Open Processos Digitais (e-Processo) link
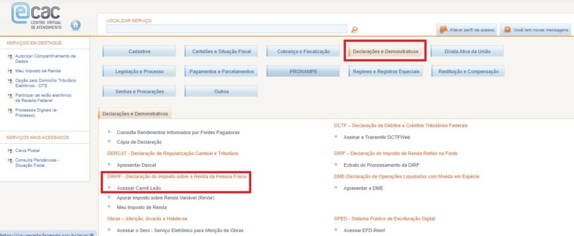 point(36,112)
